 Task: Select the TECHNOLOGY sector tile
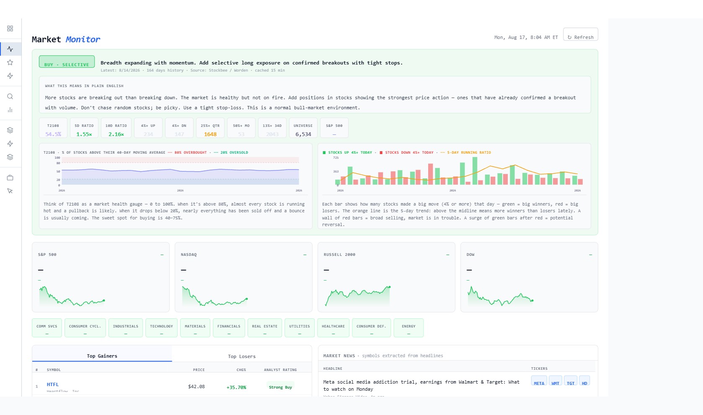point(161,328)
